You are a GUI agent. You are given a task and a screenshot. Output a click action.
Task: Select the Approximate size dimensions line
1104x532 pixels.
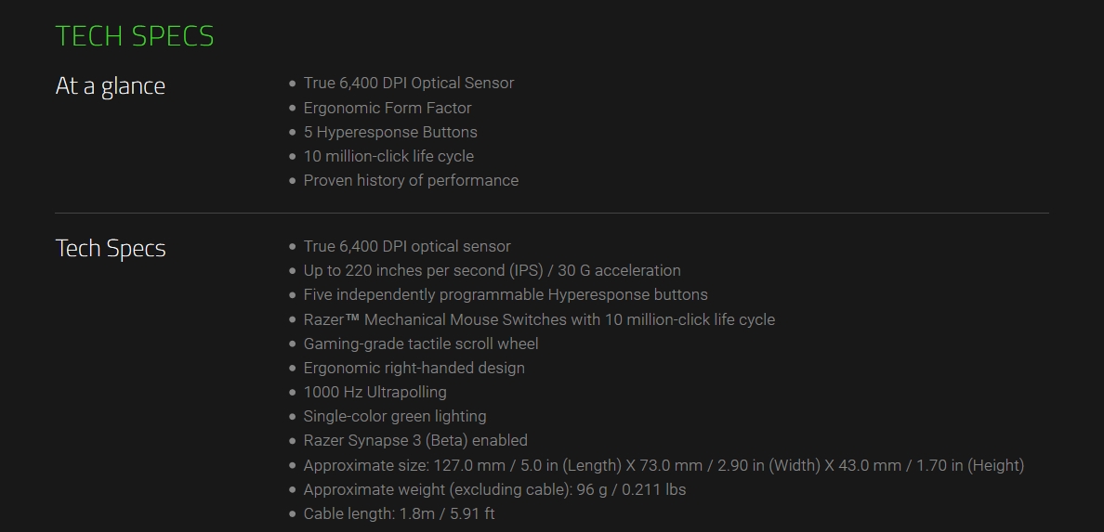click(x=664, y=465)
